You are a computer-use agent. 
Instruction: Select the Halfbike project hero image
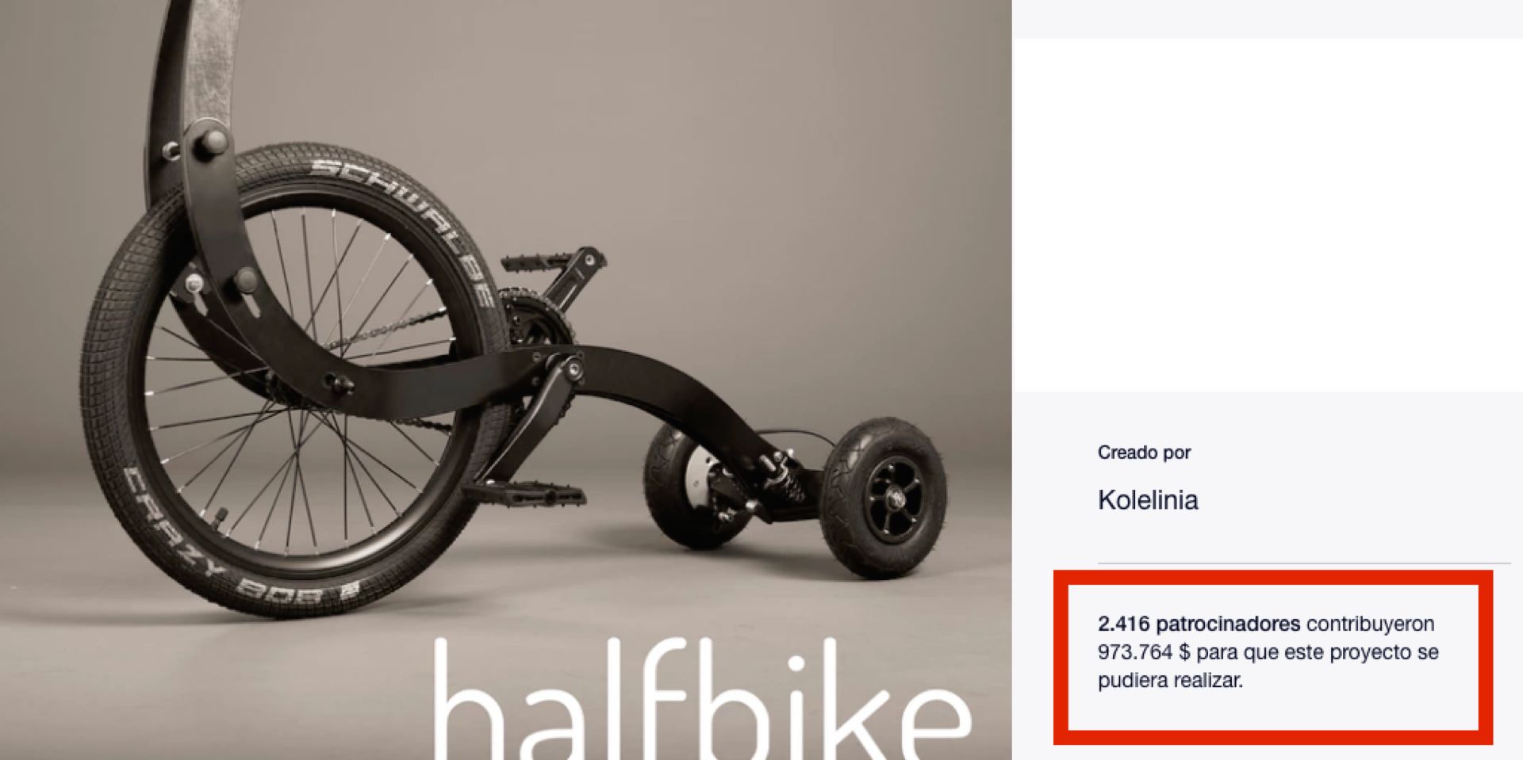[506, 380]
